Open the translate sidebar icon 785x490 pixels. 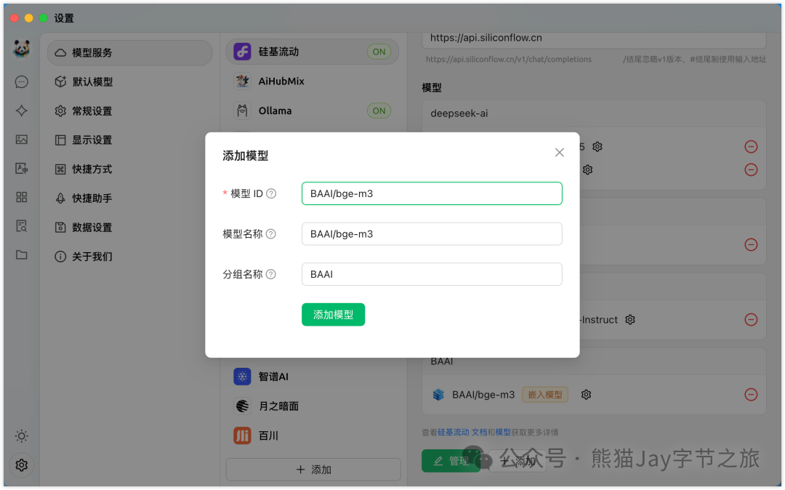pyautogui.click(x=22, y=168)
